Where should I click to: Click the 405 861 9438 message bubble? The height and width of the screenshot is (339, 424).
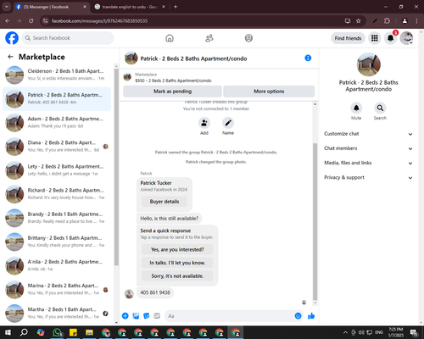pos(155,292)
